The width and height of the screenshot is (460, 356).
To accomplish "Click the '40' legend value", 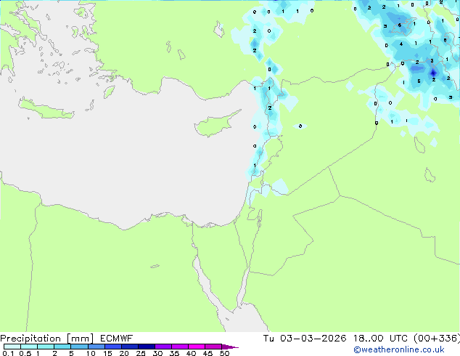I will [191, 353].
